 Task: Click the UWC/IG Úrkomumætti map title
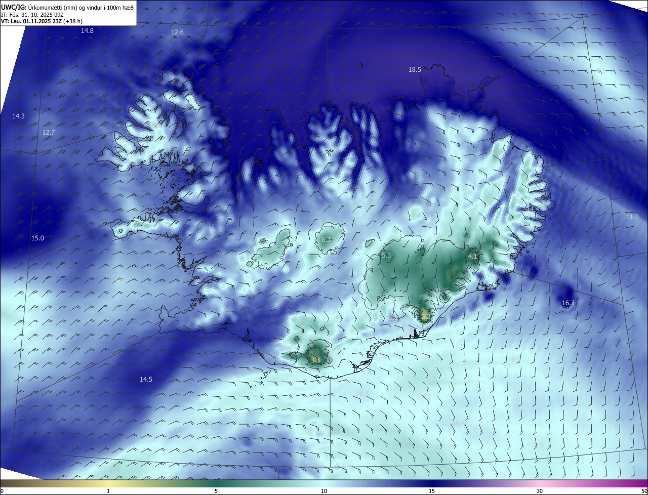(x=67, y=7)
